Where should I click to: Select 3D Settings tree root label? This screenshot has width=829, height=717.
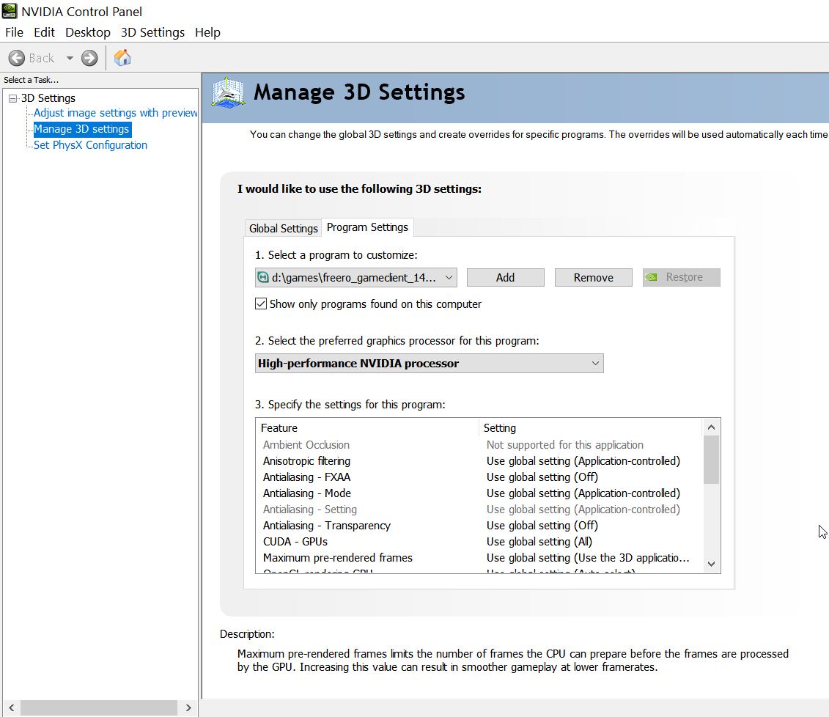tap(48, 98)
